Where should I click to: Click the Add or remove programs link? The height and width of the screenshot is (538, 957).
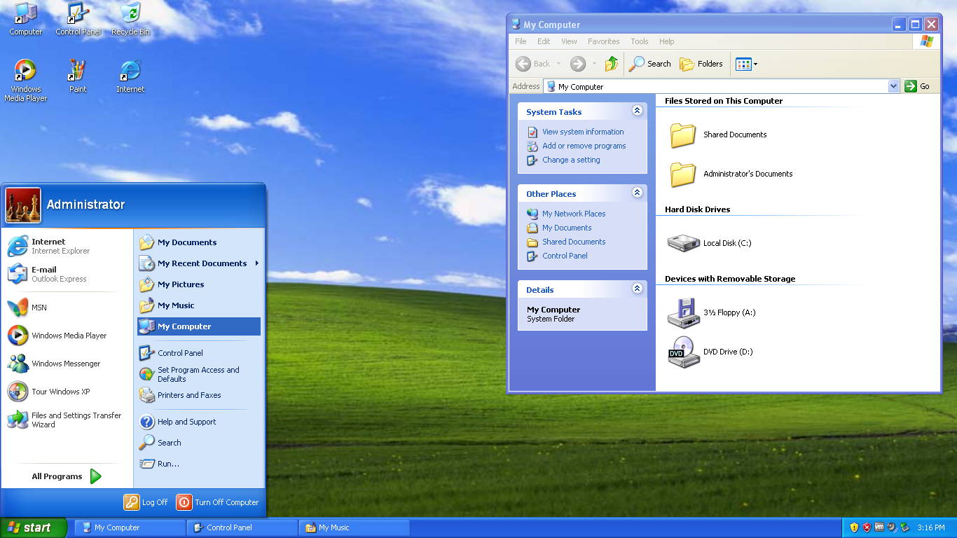[584, 146]
